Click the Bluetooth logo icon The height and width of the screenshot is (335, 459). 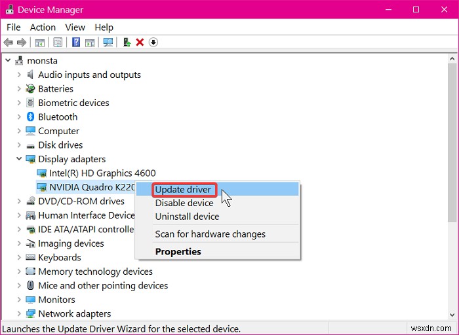30,117
